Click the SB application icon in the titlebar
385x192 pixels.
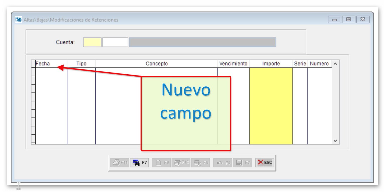click(18, 20)
